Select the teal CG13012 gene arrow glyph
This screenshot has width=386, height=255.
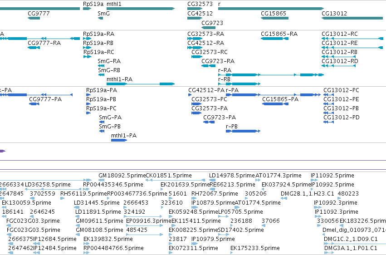(352, 18)
